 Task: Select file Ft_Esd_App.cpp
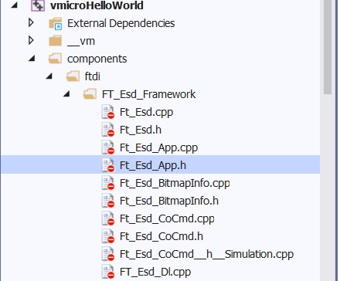pos(158,147)
